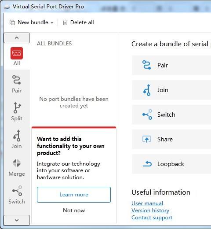Viewport: 211px width, 229px height.
Task: Create a Loopback bundle from the Loopback label
Action: (x=171, y=164)
